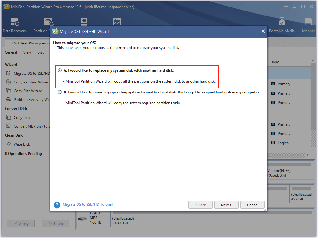
Task: Click '0 Operations Pending' label
Action: (x=23, y=154)
